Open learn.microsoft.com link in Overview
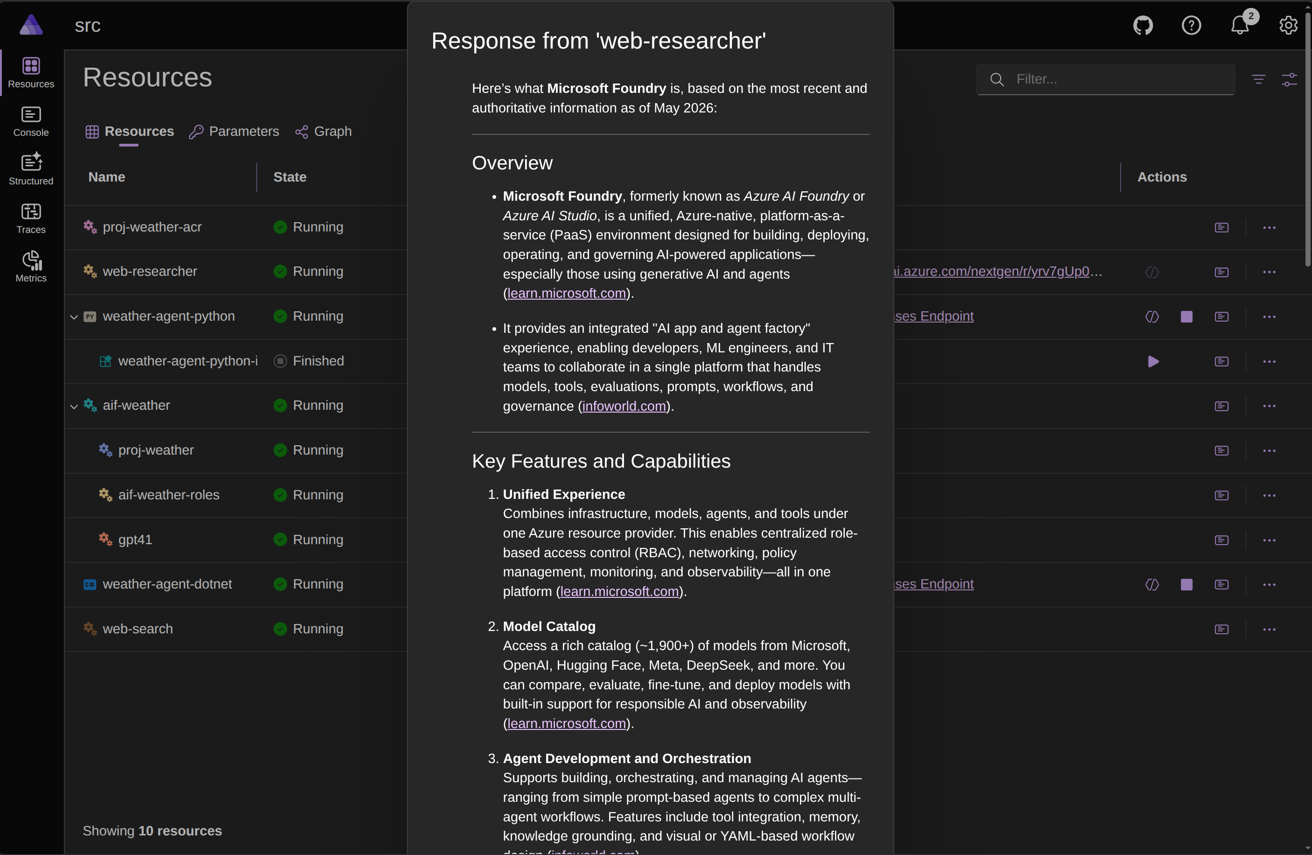Screen dimensions: 1312x855 (x=566, y=293)
